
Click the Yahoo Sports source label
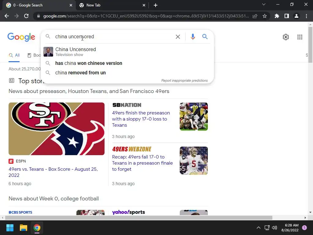(x=128, y=212)
